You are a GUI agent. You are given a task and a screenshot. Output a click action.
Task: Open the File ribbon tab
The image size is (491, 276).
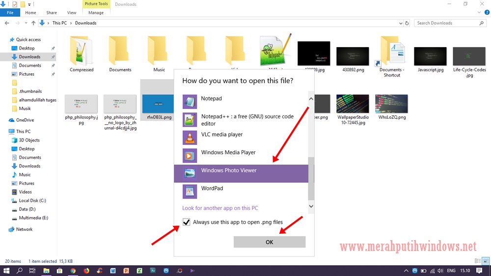10,13
